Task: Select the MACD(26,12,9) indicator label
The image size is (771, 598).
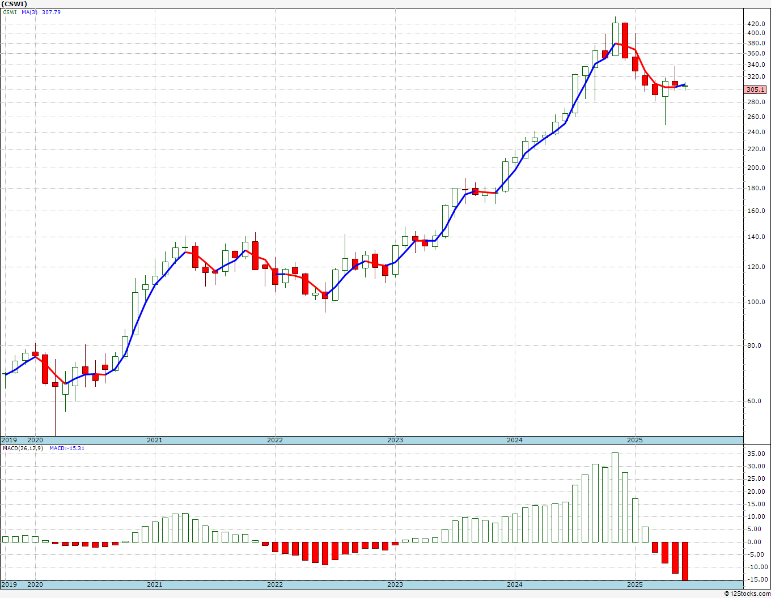Action: [x=22, y=448]
